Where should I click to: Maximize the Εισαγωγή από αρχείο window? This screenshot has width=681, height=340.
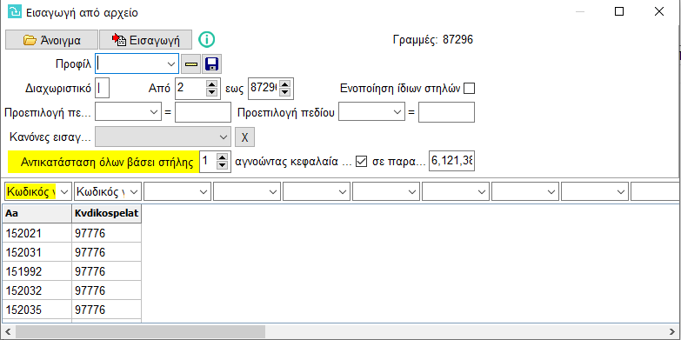click(x=619, y=11)
